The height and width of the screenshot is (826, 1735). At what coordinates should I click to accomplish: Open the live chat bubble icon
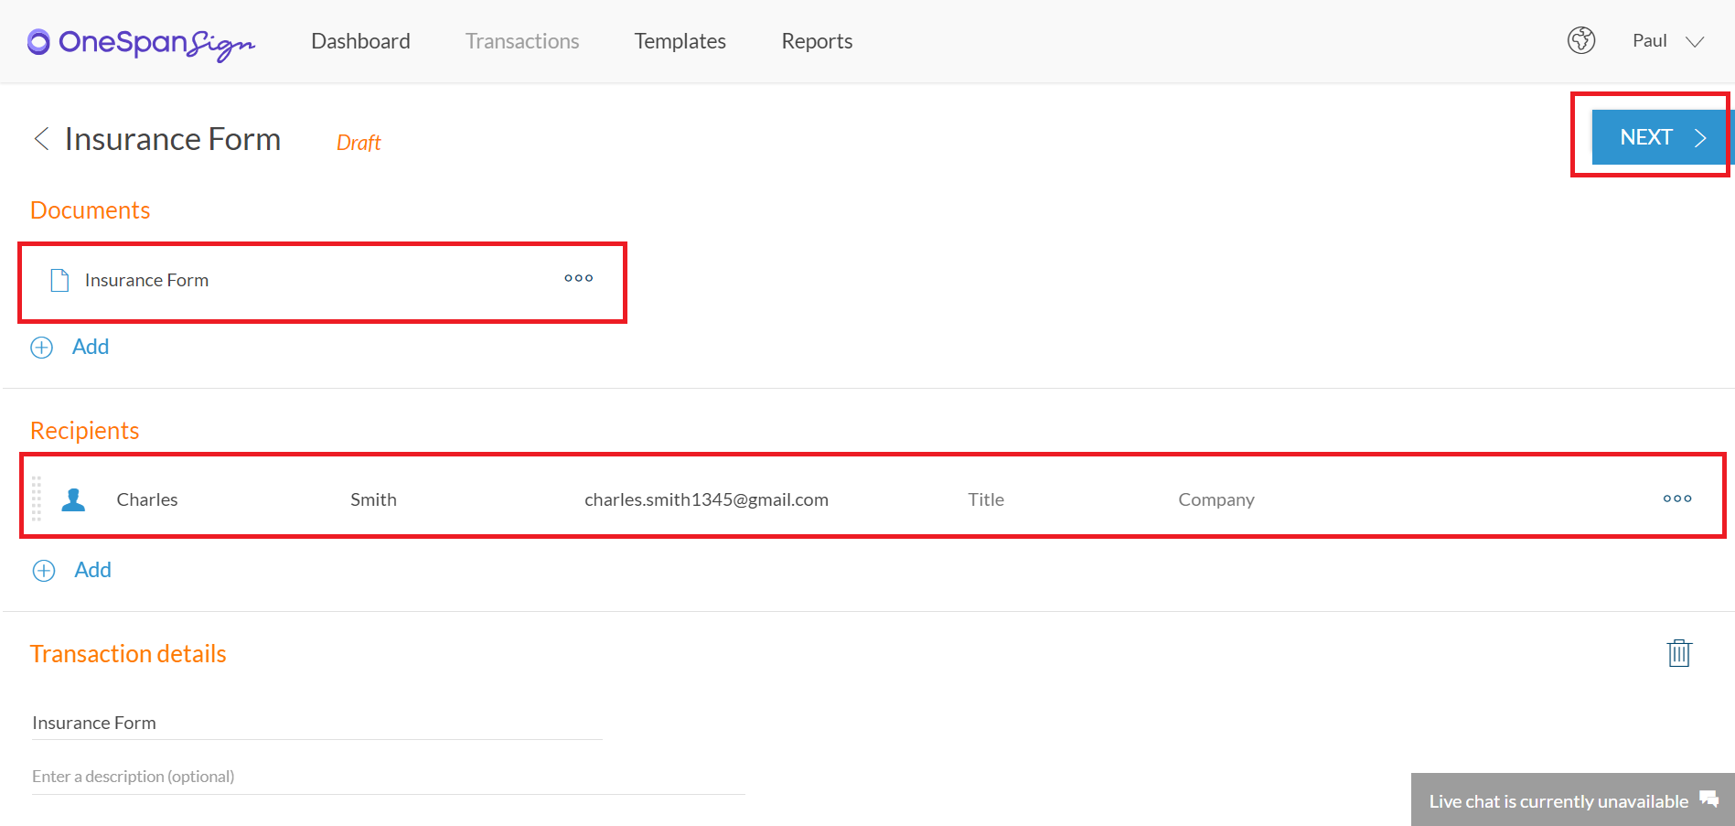[1708, 798]
